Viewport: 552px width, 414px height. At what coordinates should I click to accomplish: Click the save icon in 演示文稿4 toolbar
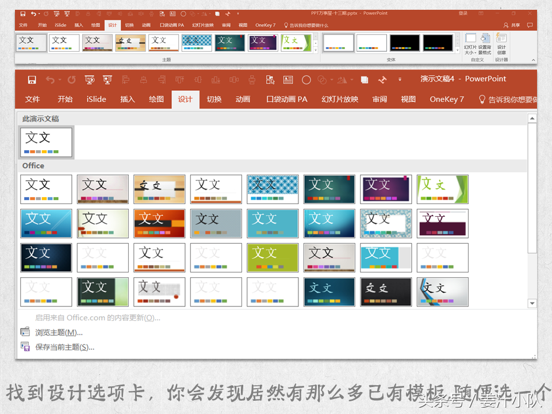pyautogui.click(x=32, y=80)
